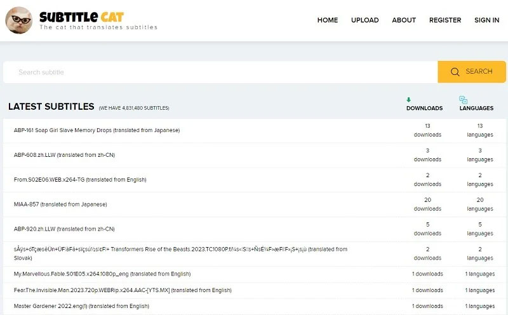
Task: Open Transformers Rise of the Beasts subtitle
Action: [x=180, y=250]
